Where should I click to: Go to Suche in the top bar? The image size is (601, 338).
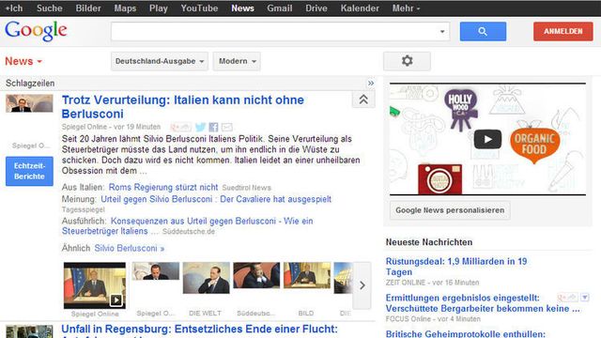click(50, 8)
